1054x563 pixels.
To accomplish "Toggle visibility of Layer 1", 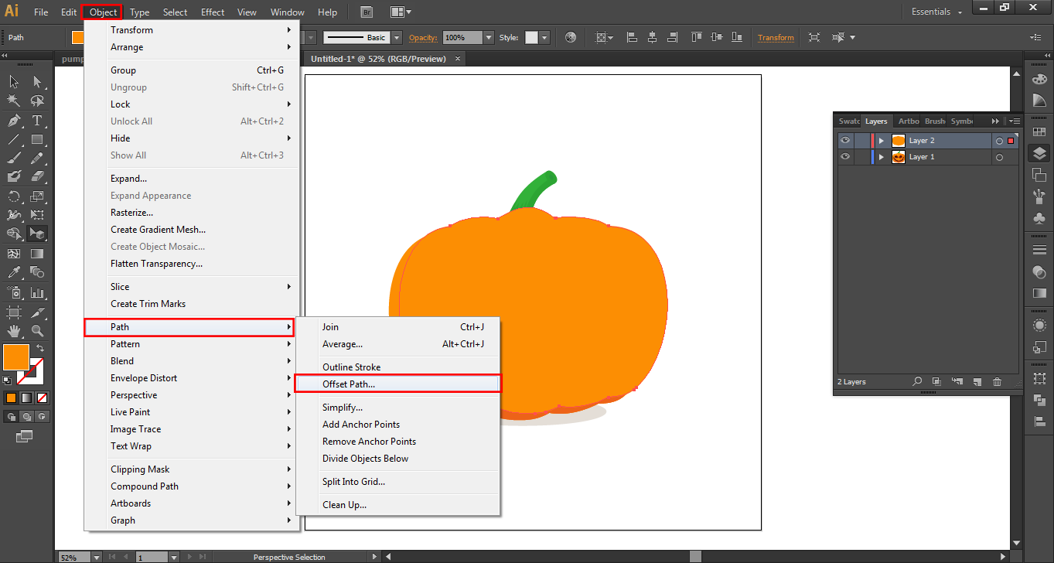I will click(845, 157).
